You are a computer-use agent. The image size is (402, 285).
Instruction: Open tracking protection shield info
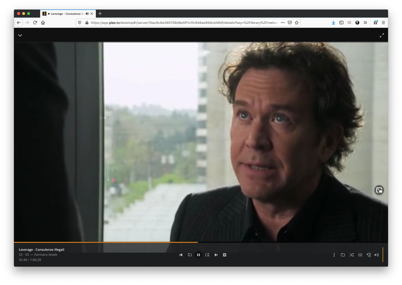pos(80,23)
